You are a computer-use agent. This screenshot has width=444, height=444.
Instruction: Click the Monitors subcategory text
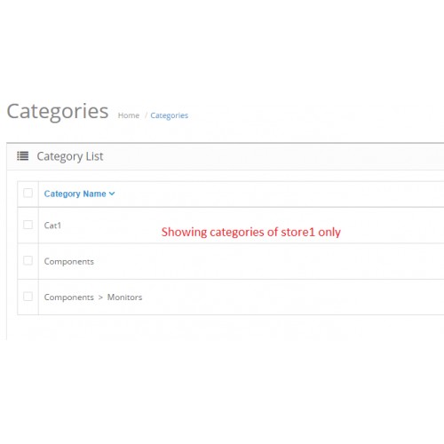click(124, 297)
